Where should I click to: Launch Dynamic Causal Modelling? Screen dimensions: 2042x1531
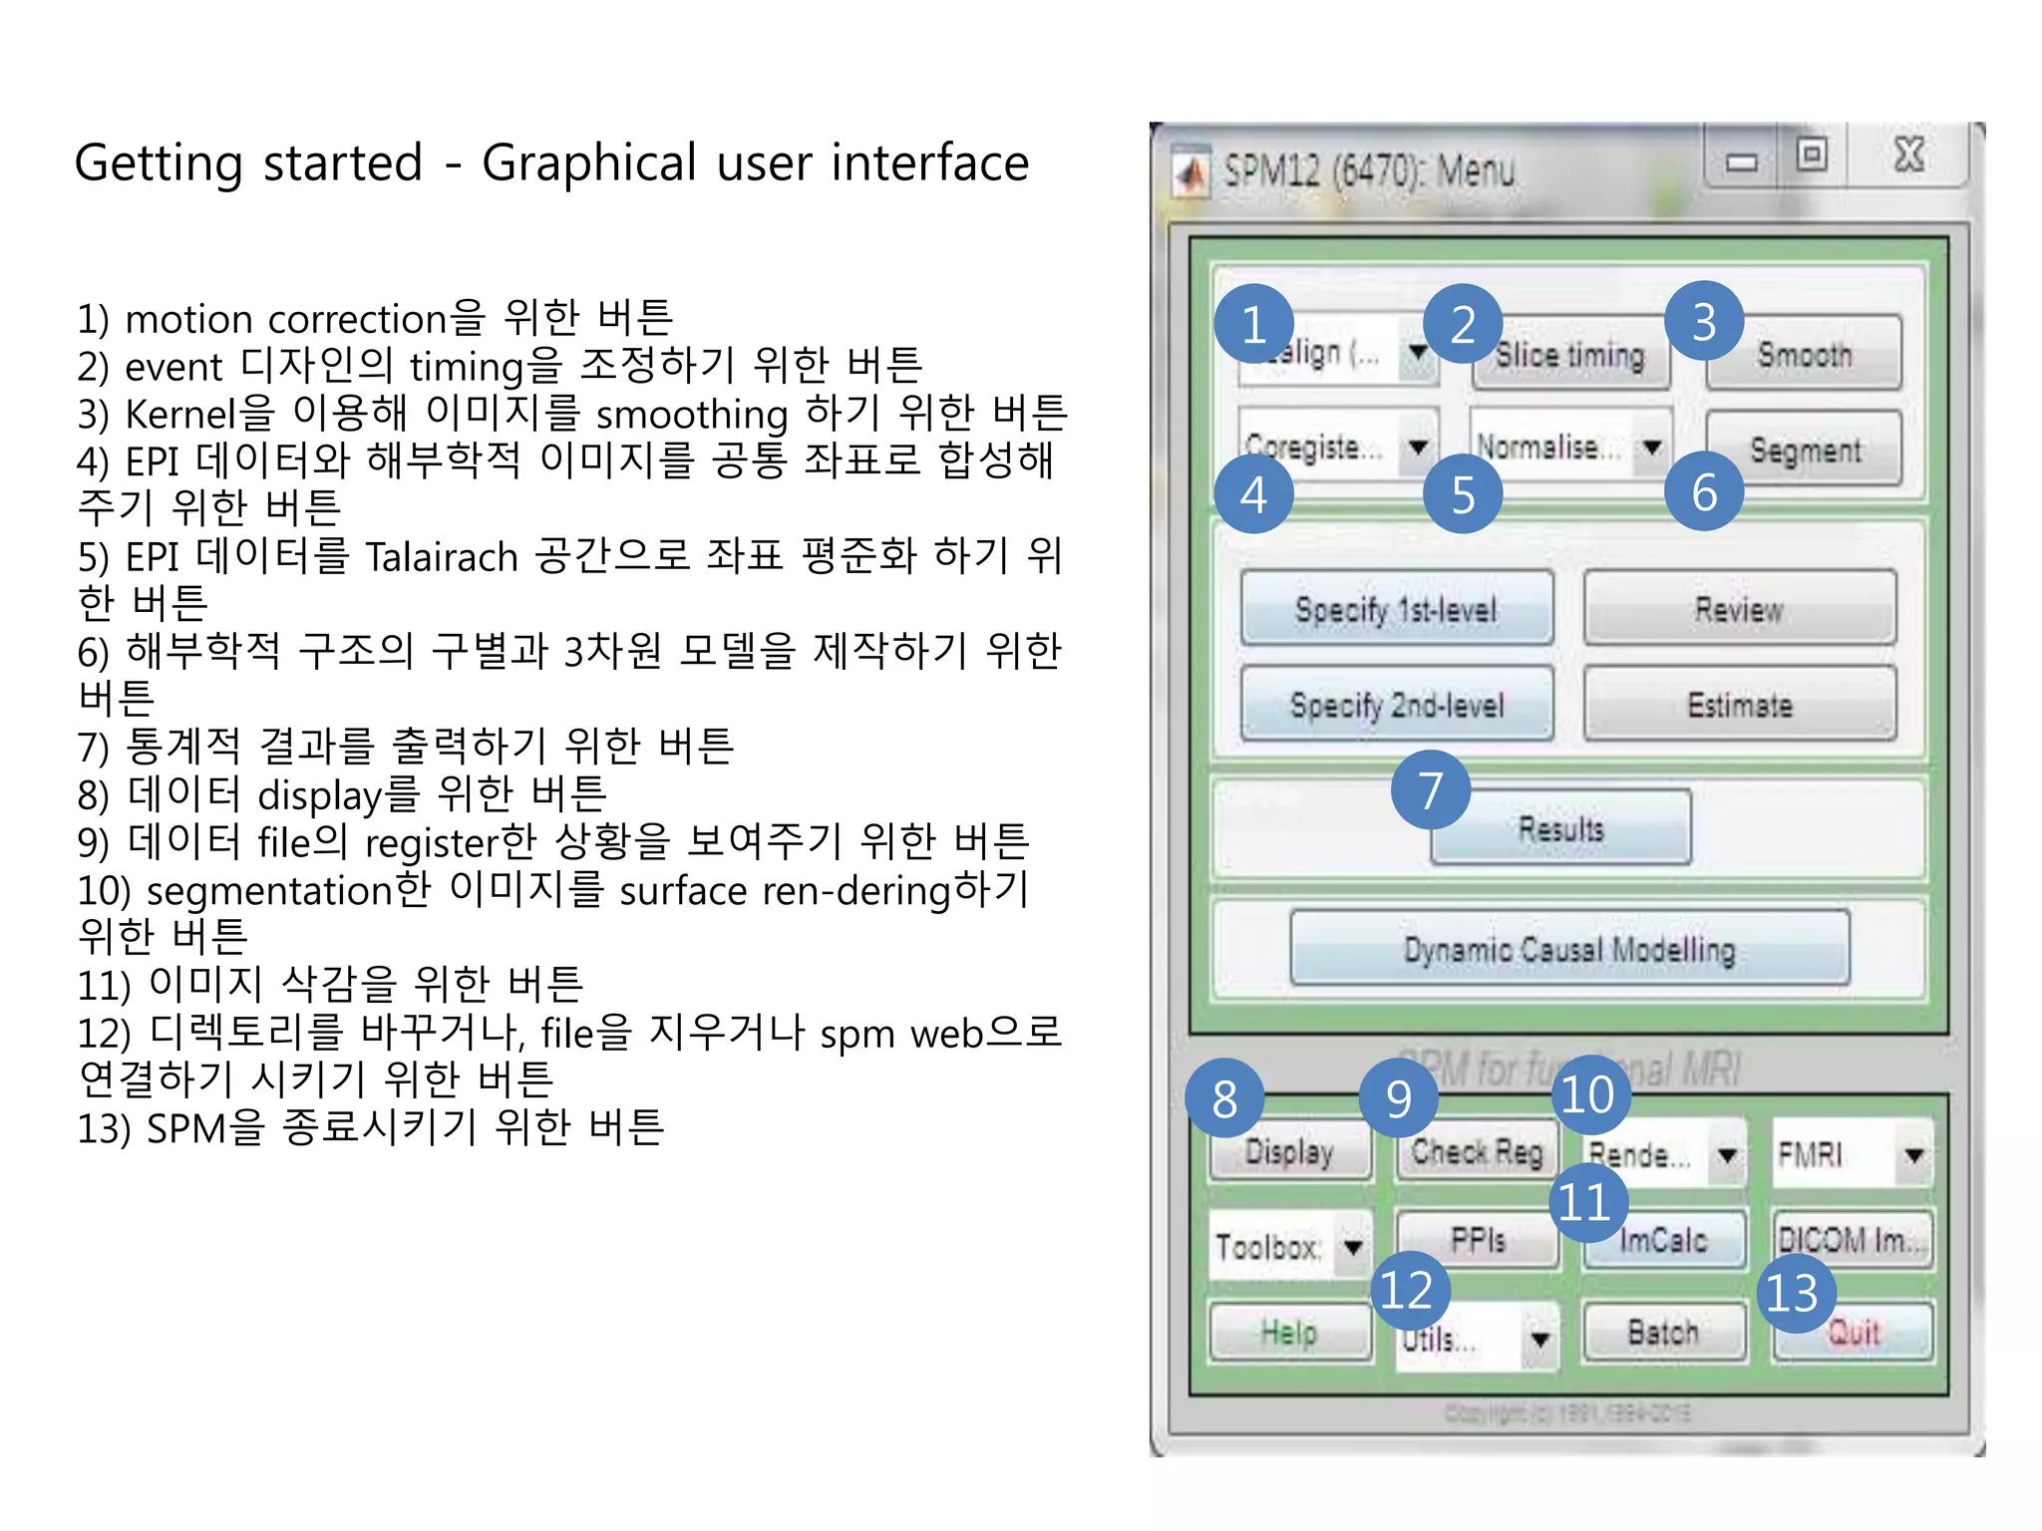click(x=1569, y=948)
